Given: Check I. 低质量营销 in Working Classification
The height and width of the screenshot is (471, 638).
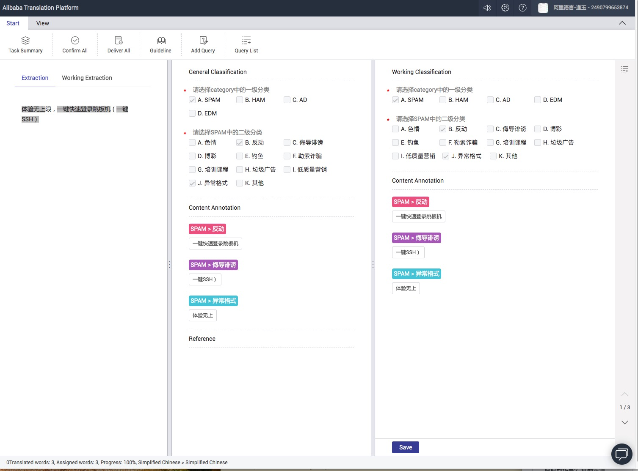Looking at the screenshot, I should [x=395, y=156].
